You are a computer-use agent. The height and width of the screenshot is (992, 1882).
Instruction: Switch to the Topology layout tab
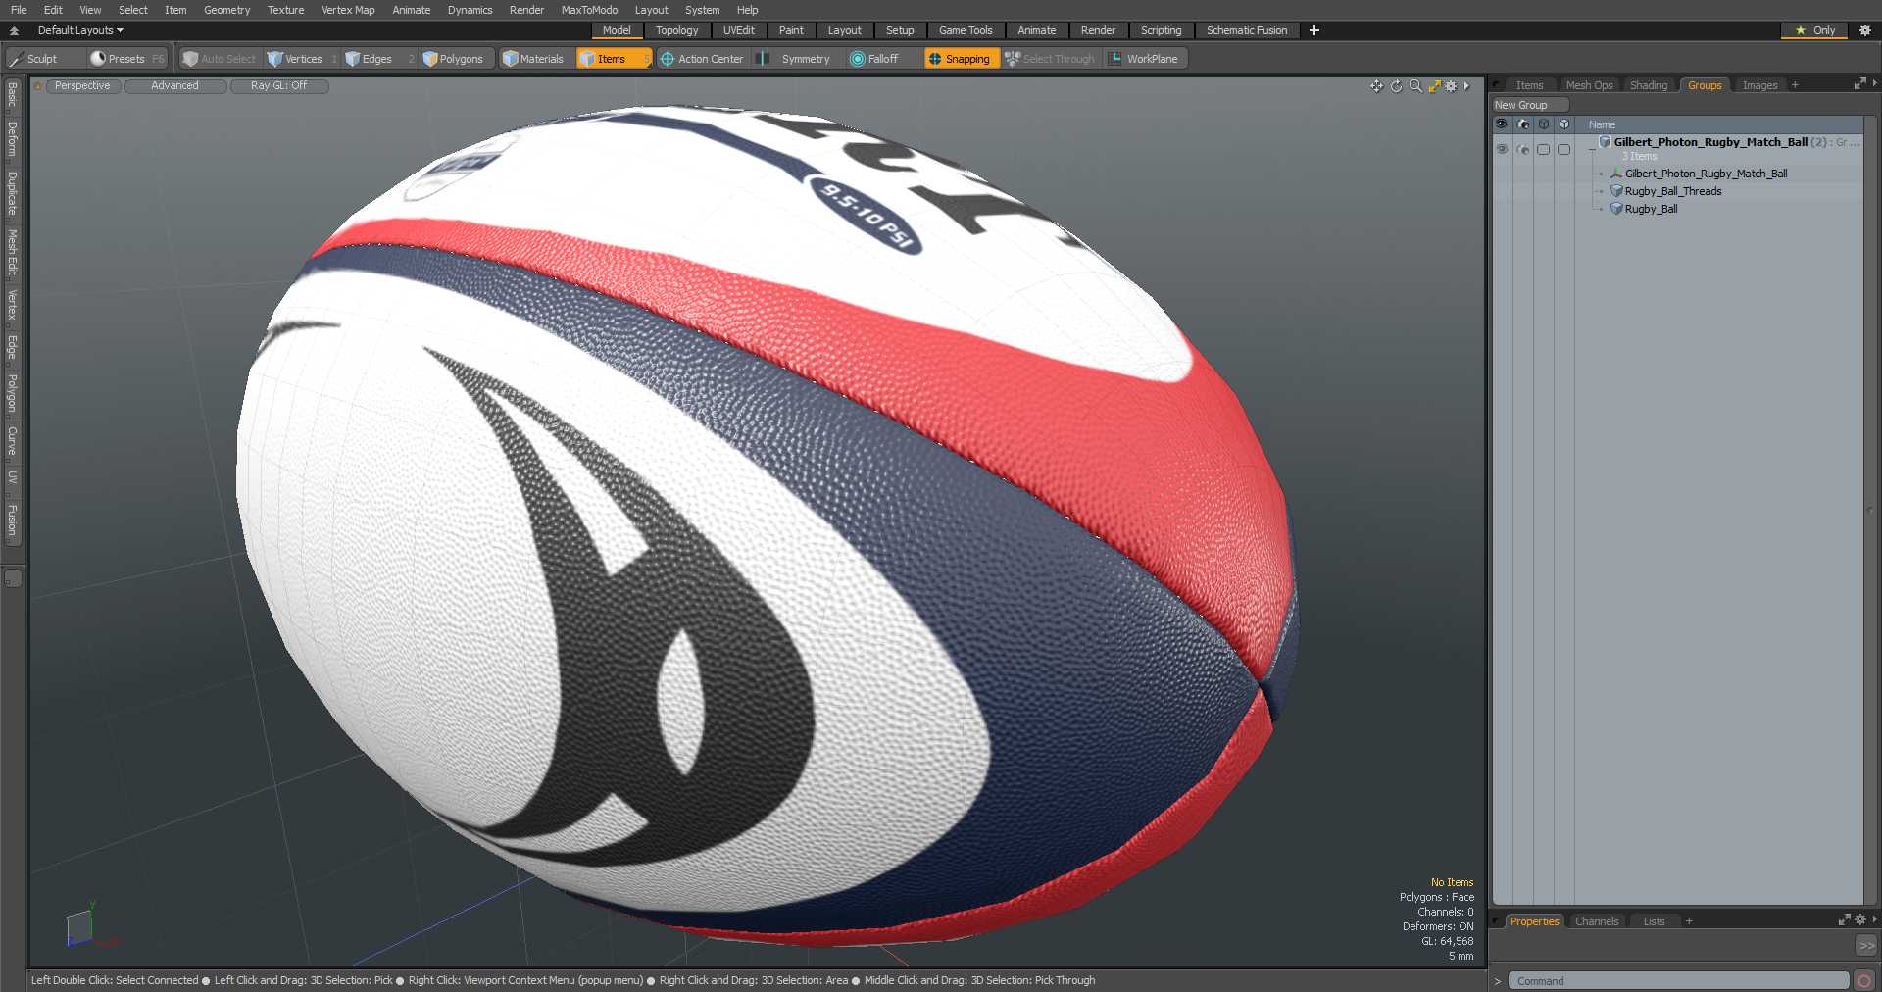(x=677, y=30)
